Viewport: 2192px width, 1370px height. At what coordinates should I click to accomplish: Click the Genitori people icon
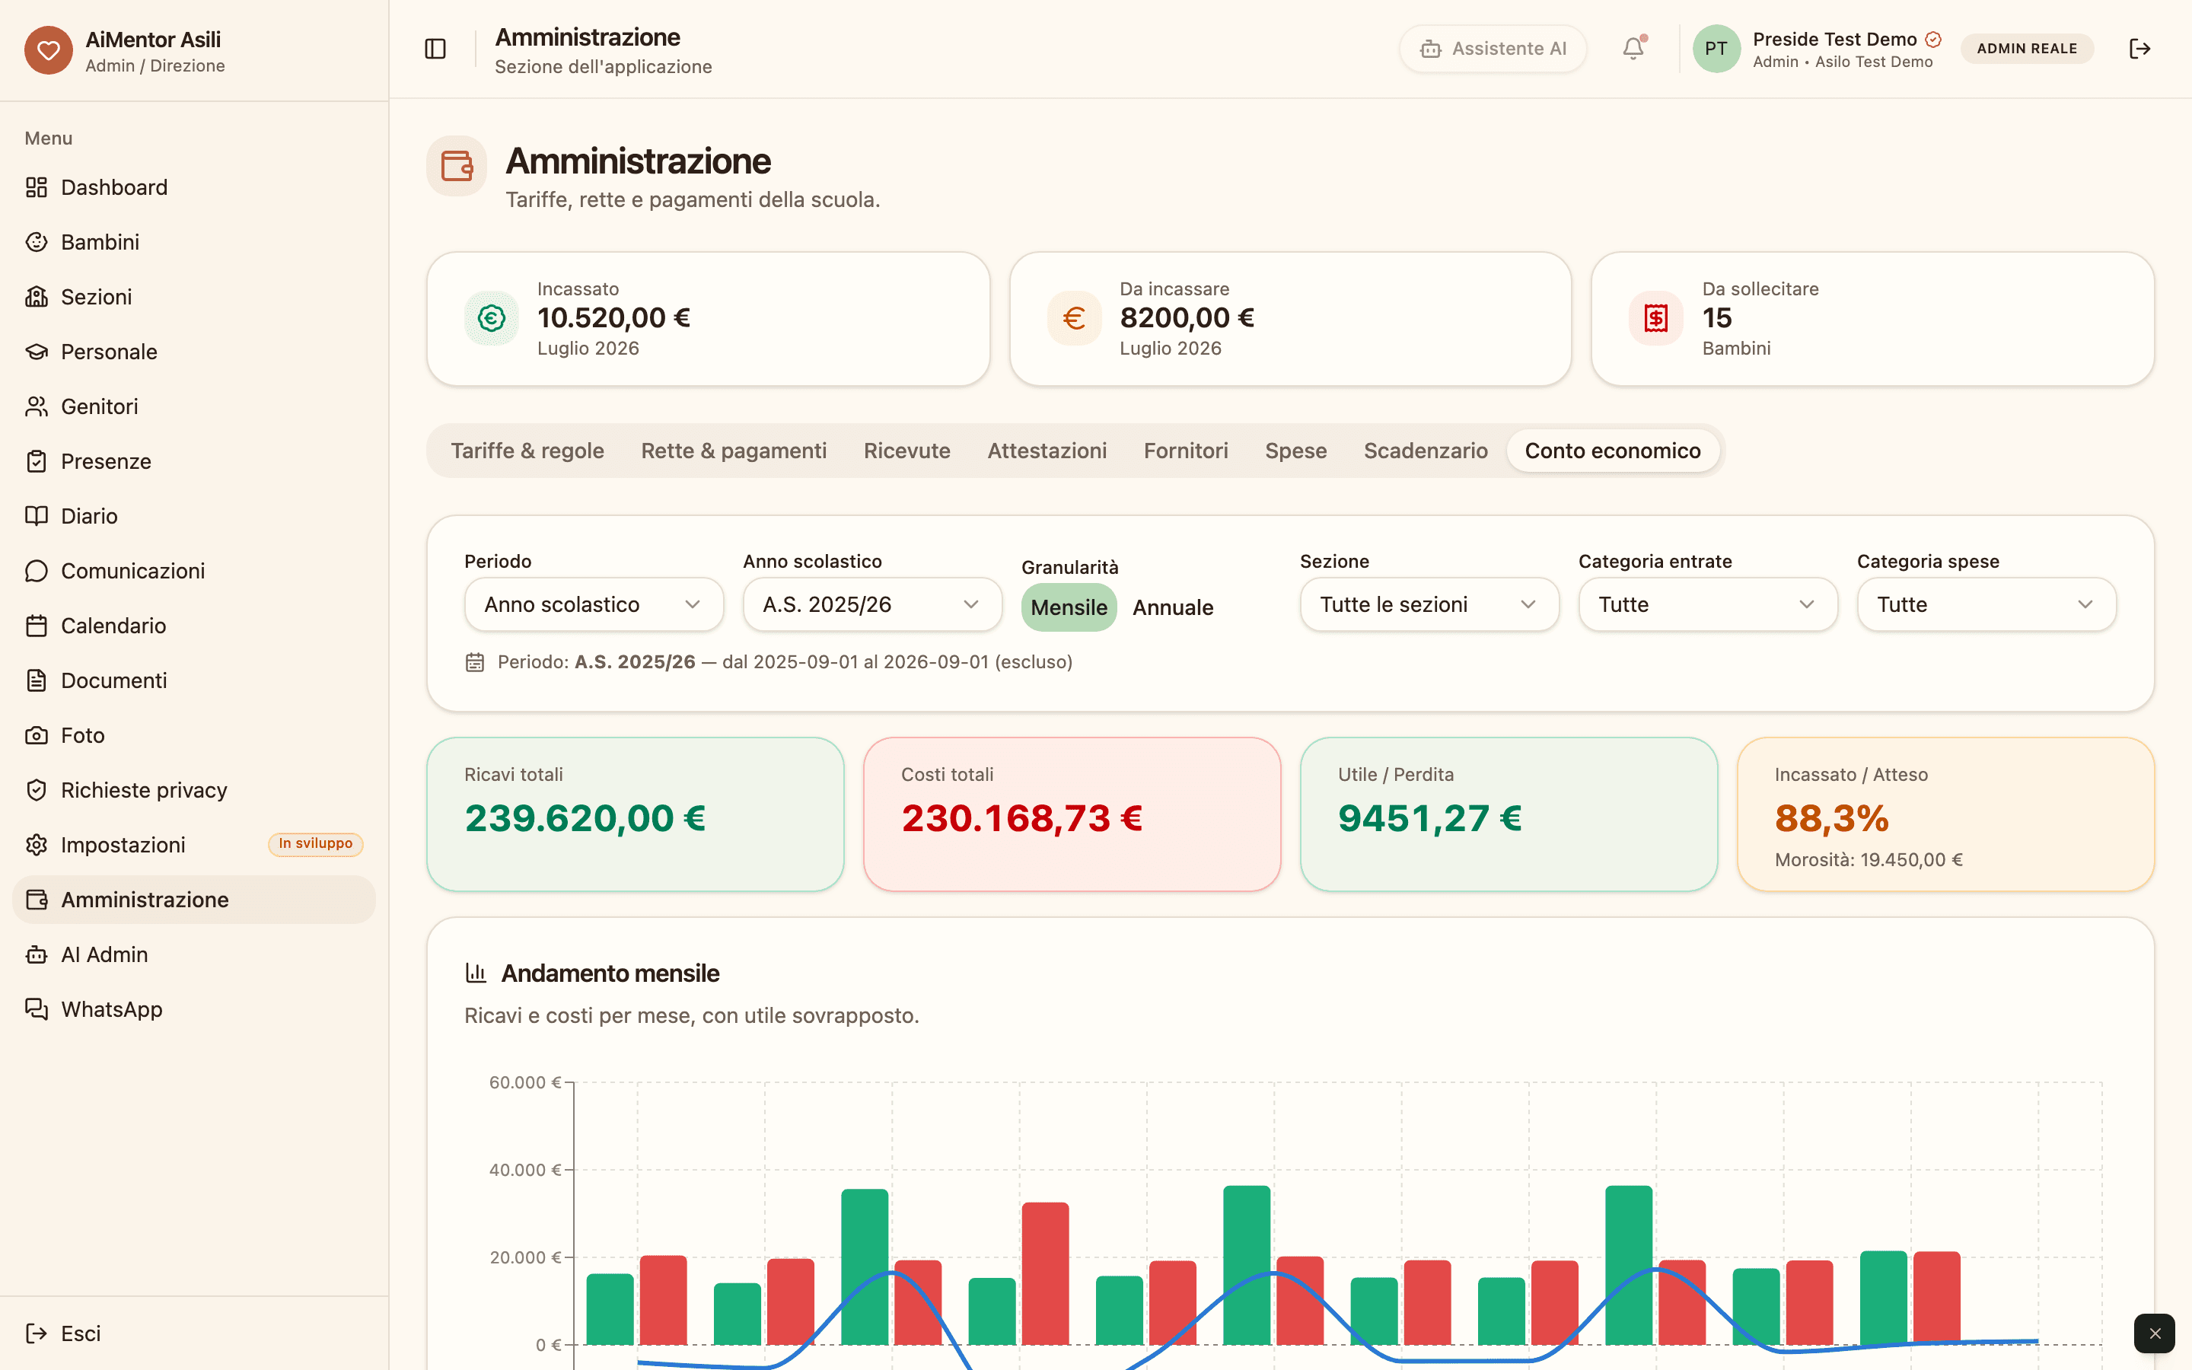pyautogui.click(x=37, y=407)
